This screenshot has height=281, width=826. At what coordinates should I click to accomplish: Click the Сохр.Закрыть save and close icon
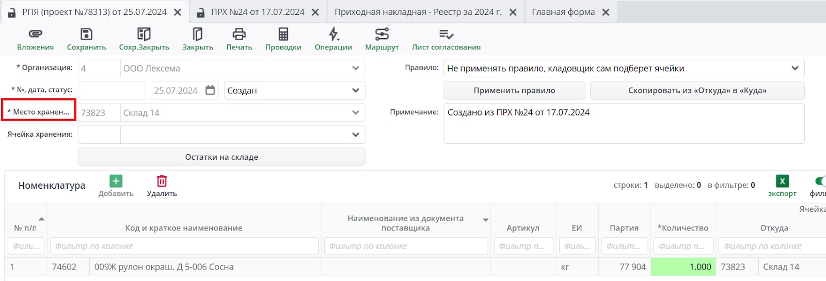point(144,34)
